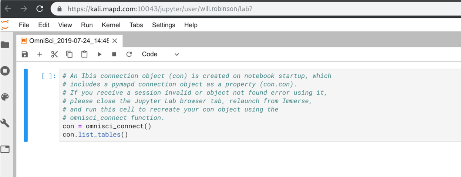Open the Kernel menu
The width and height of the screenshot is (461, 177).
pos(111,25)
